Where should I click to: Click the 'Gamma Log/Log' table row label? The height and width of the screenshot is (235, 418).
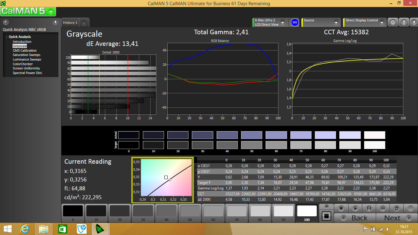(211, 188)
